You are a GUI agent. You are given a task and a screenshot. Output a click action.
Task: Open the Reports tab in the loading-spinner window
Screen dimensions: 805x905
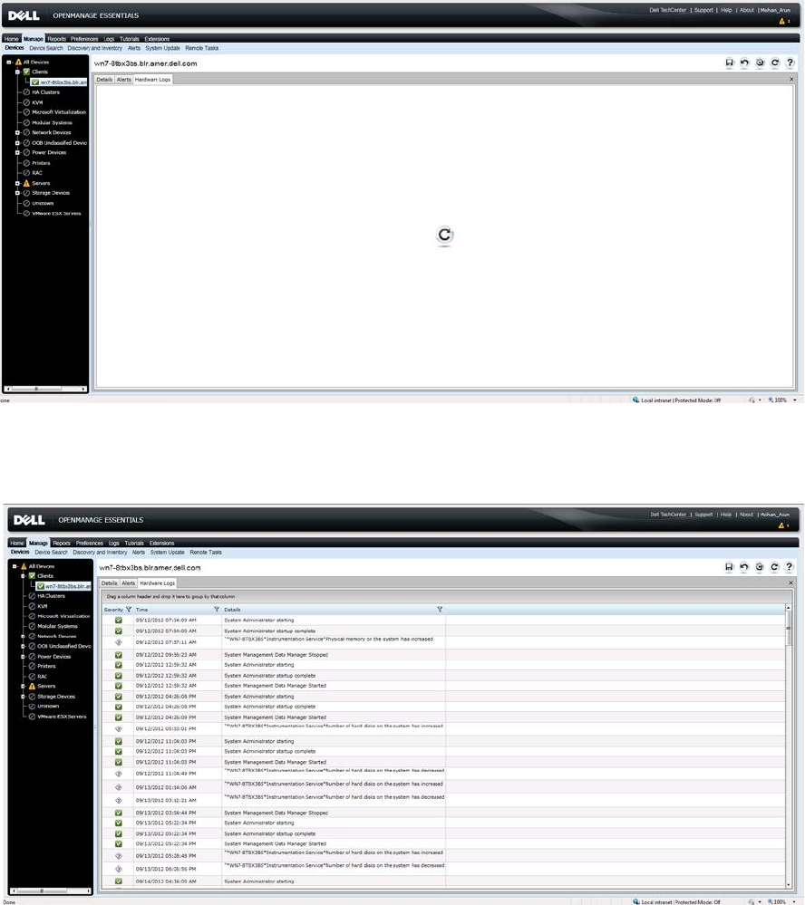[56, 39]
